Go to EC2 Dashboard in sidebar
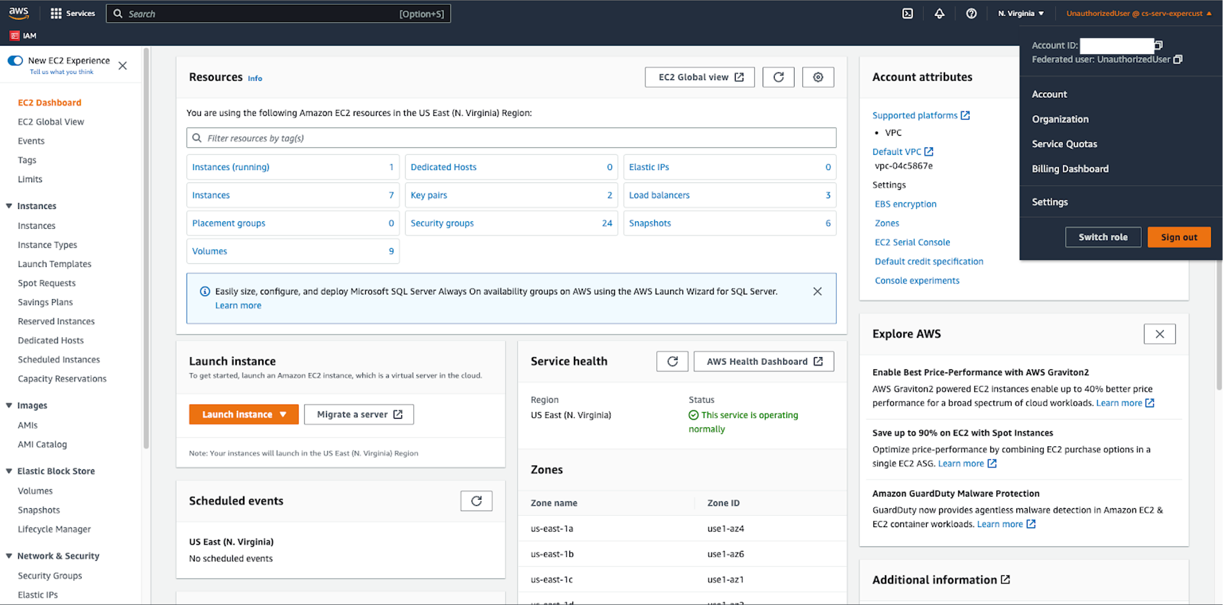Viewport: 1223px width, 605px height. (49, 103)
